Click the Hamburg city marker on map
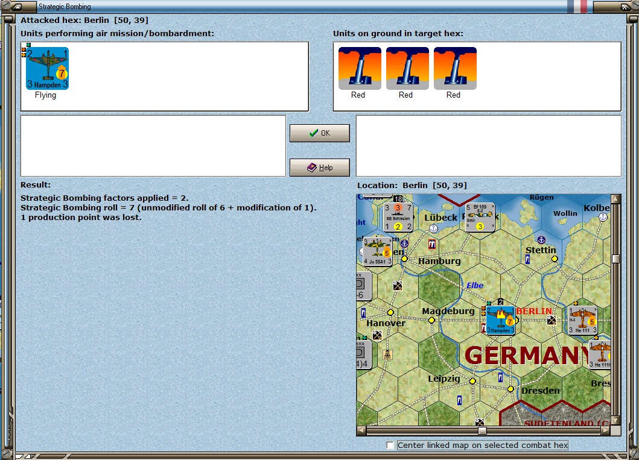639x460 pixels. point(404,259)
